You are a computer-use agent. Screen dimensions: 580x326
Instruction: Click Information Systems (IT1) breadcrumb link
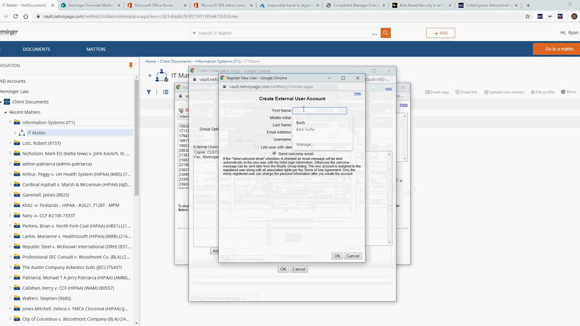[x=217, y=61]
